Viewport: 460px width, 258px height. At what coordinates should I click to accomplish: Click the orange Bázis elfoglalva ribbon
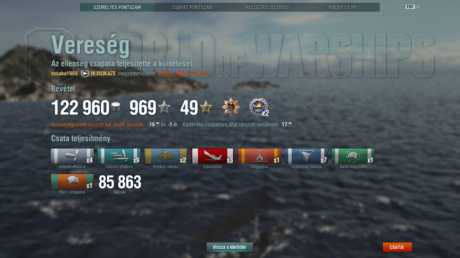[x=72, y=182]
